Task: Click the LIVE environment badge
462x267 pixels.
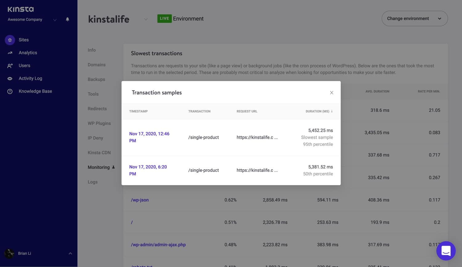Action: point(164,18)
